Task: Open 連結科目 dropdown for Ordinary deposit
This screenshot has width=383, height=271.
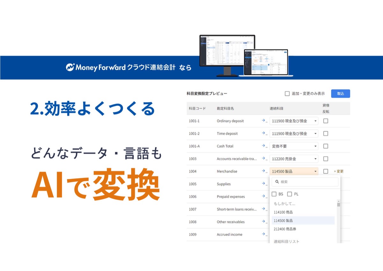Action: click(x=294, y=121)
